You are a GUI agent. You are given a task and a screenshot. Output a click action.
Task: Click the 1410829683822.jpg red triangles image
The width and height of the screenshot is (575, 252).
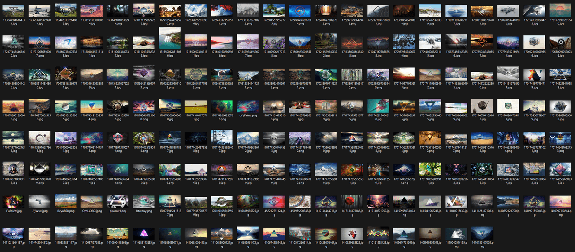pyautogui.click(x=350, y=233)
